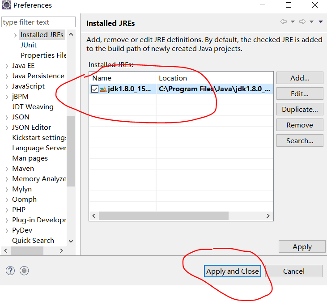Click the oomph preference recorder icon

(24, 271)
